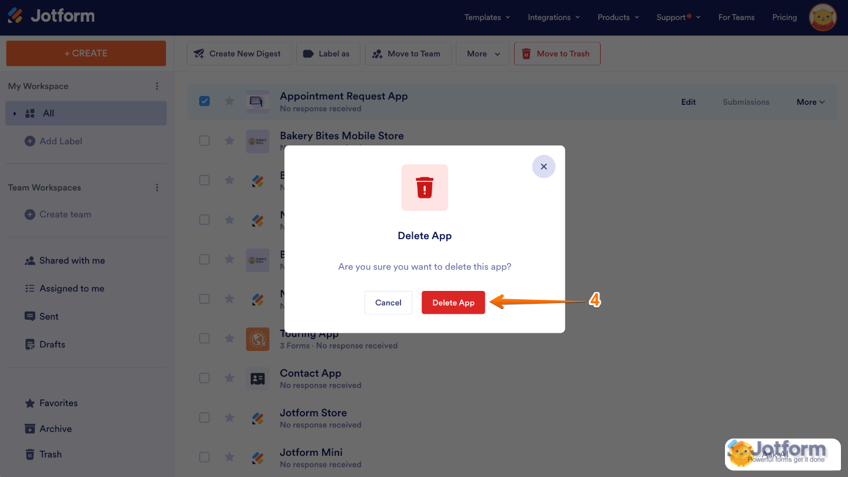Expand the All folder tree arrow
The image size is (848, 477).
click(x=15, y=114)
